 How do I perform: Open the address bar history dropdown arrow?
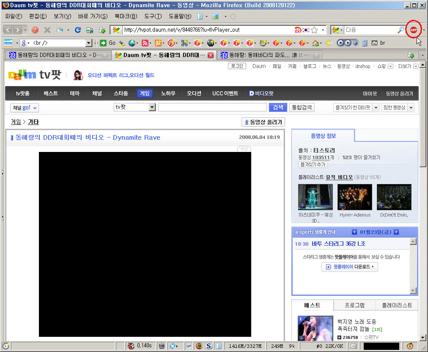pos(323,30)
